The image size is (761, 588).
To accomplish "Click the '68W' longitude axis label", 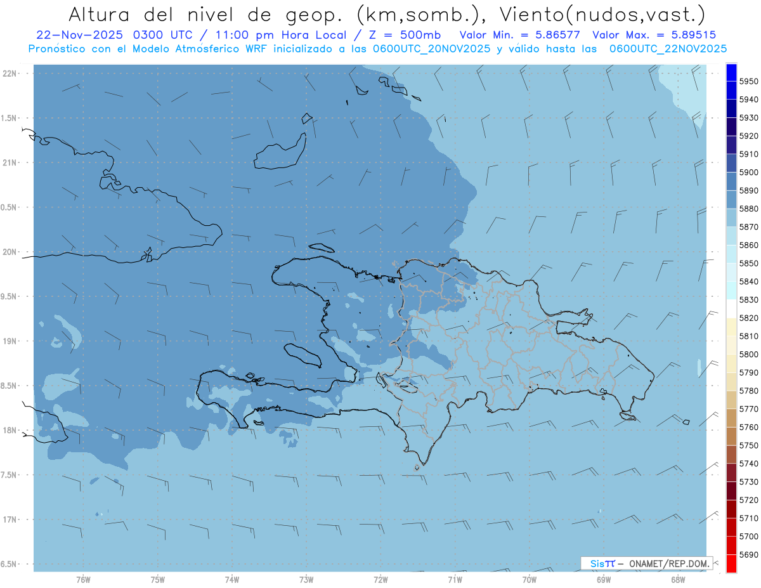I will tap(678, 579).
